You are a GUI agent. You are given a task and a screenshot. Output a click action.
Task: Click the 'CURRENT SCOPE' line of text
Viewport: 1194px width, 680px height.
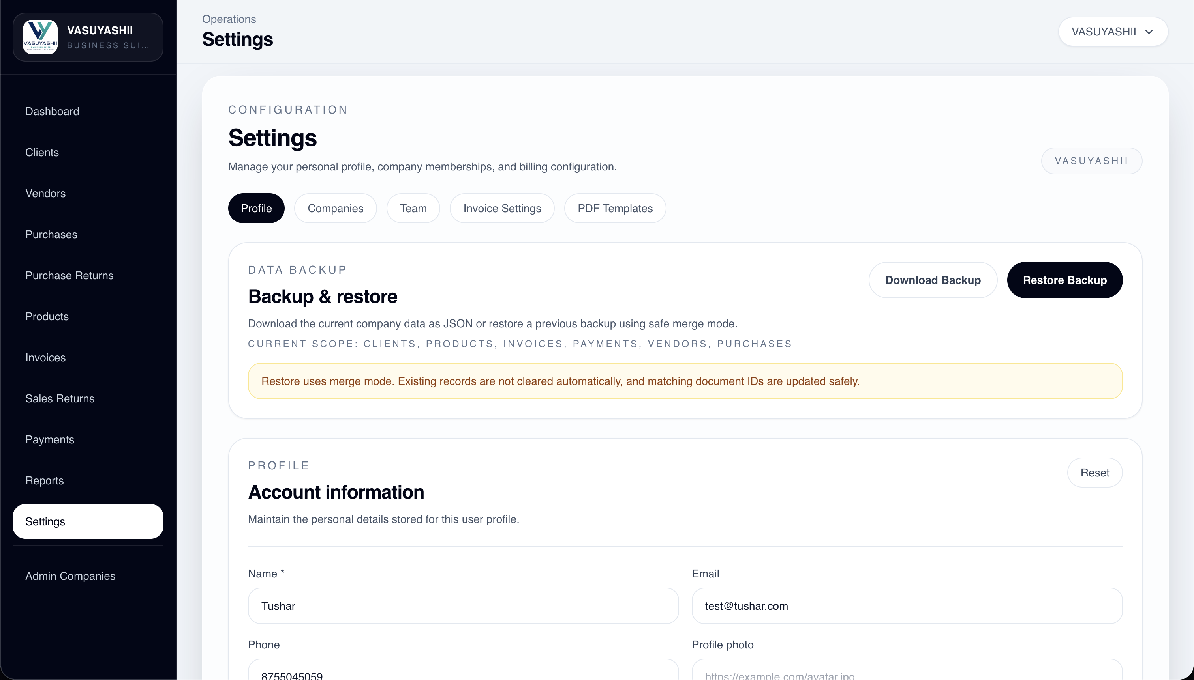pyautogui.click(x=520, y=344)
